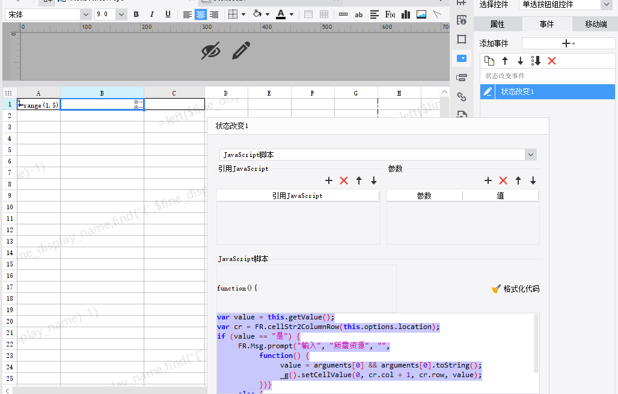This screenshot has height=394, width=618.
Task: Open widget settings sidebar icon
Action: (x=462, y=58)
